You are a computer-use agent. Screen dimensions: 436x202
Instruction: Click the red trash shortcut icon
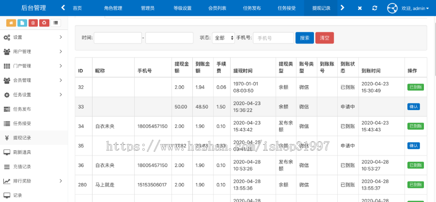(33, 23)
